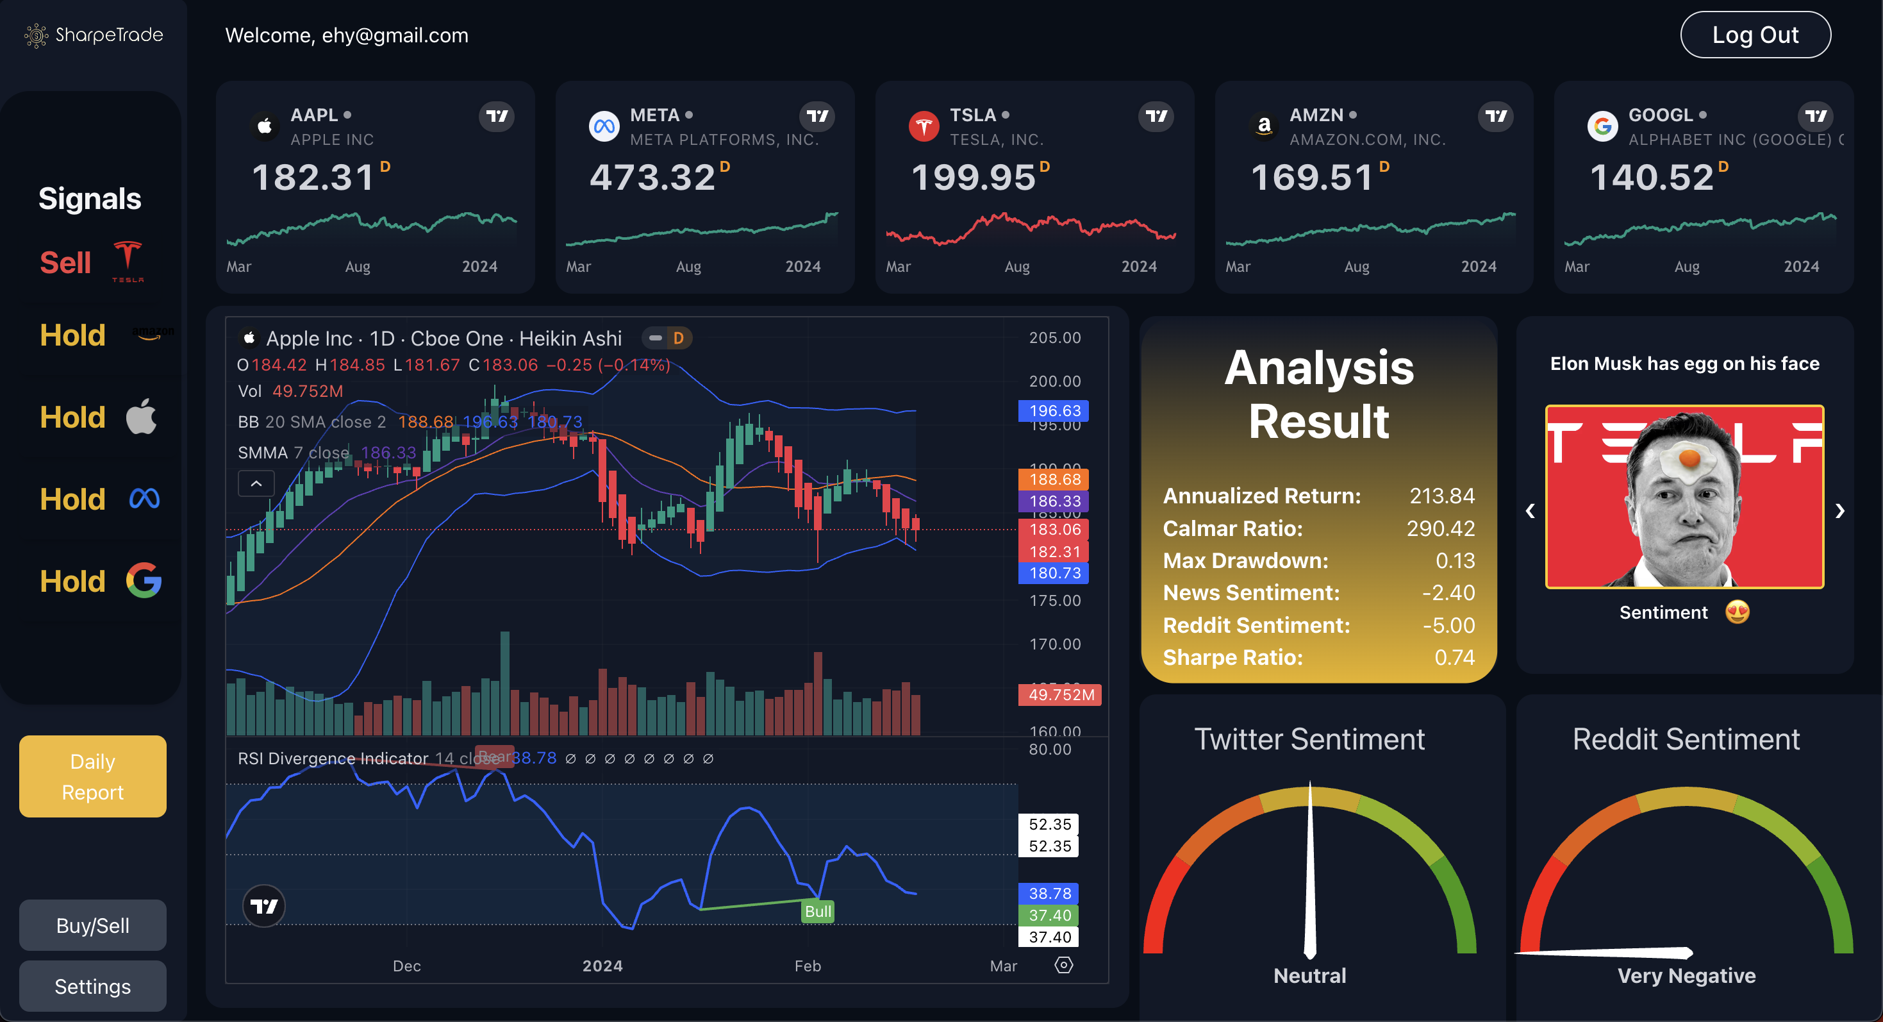Toggle the D delayed-data badge in chart header
Image resolution: width=1883 pixels, height=1022 pixels.
coord(677,338)
